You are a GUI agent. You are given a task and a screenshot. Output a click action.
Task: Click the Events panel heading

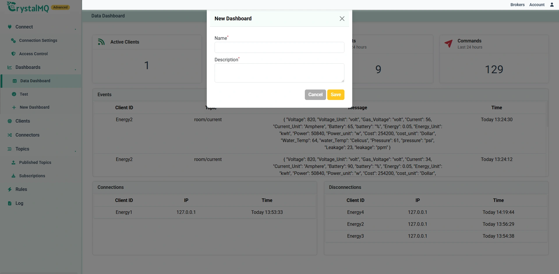(105, 95)
